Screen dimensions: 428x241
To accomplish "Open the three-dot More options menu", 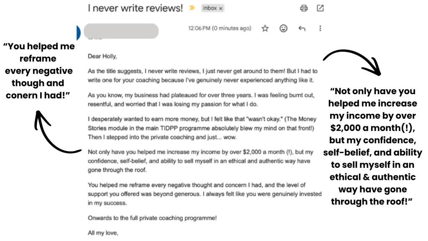I will tap(320, 28).
